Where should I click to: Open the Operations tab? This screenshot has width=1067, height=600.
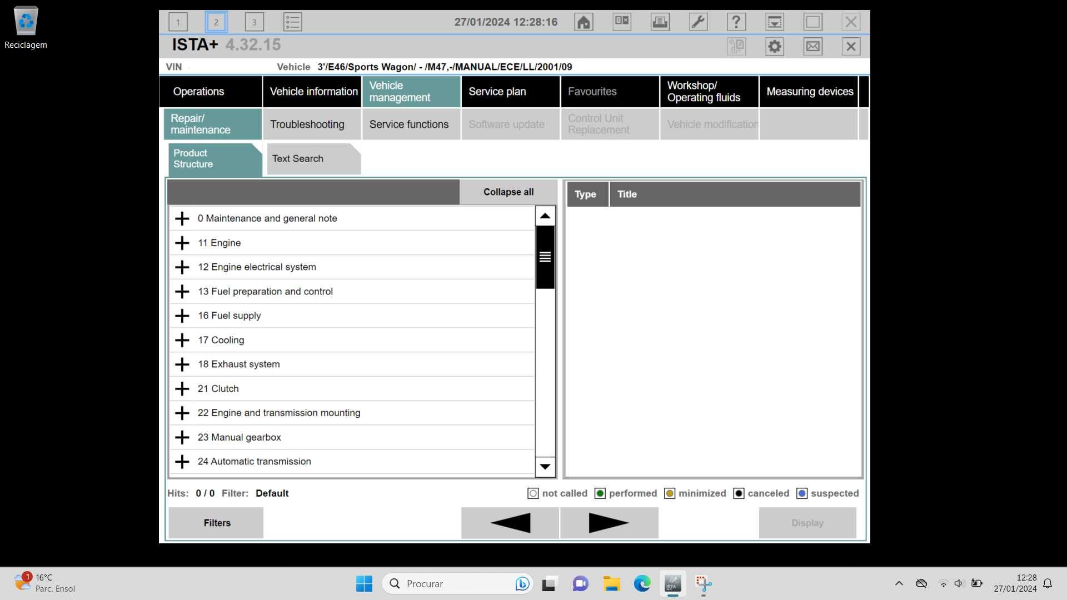coord(211,92)
